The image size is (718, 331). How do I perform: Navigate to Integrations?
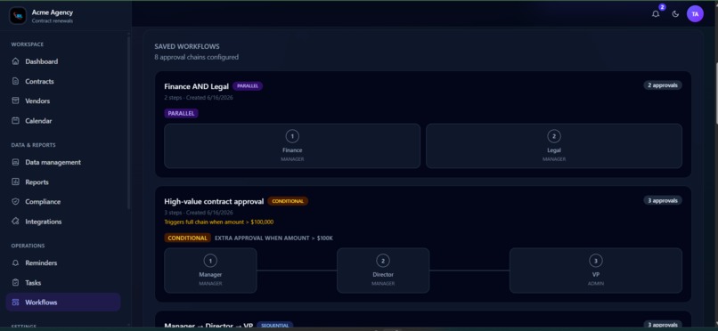pos(63,222)
